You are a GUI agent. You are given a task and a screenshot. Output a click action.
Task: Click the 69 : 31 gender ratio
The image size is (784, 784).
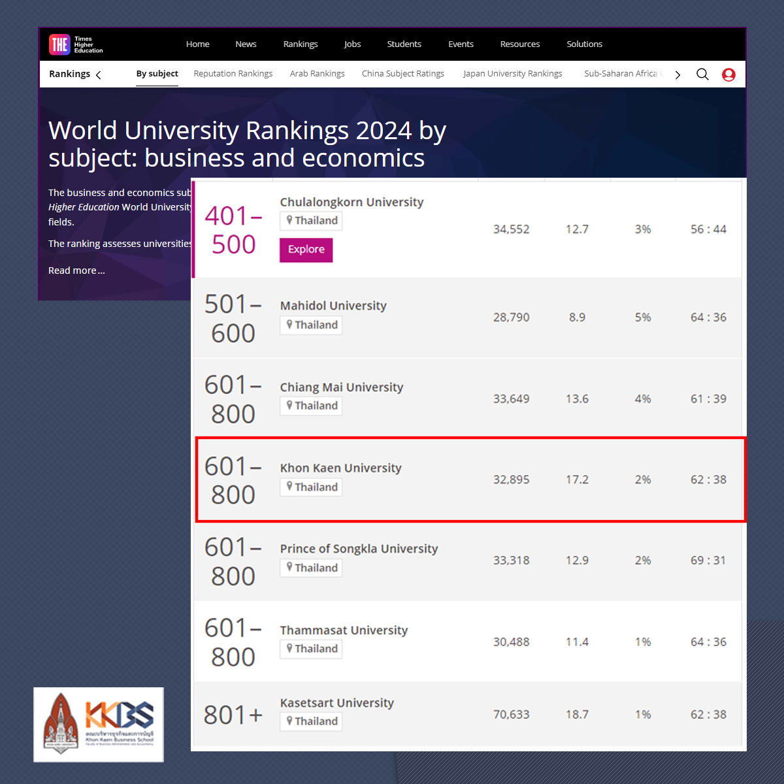tap(708, 561)
